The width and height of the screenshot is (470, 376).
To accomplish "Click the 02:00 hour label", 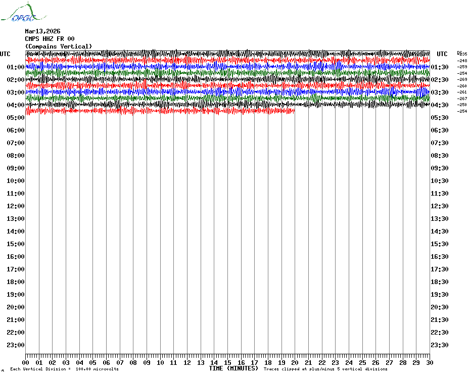I will (x=16, y=79).
